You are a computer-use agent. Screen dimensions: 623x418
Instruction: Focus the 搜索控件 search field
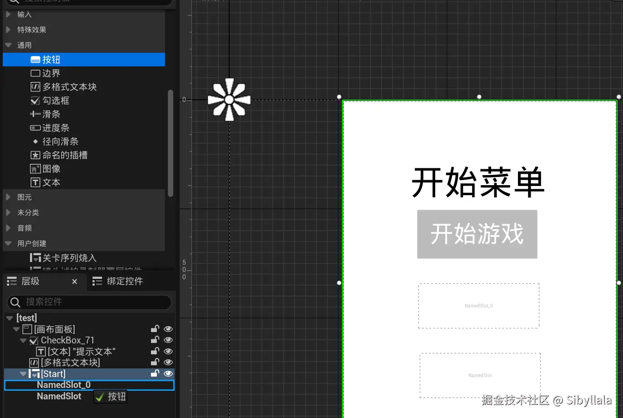(x=89, y=302)
